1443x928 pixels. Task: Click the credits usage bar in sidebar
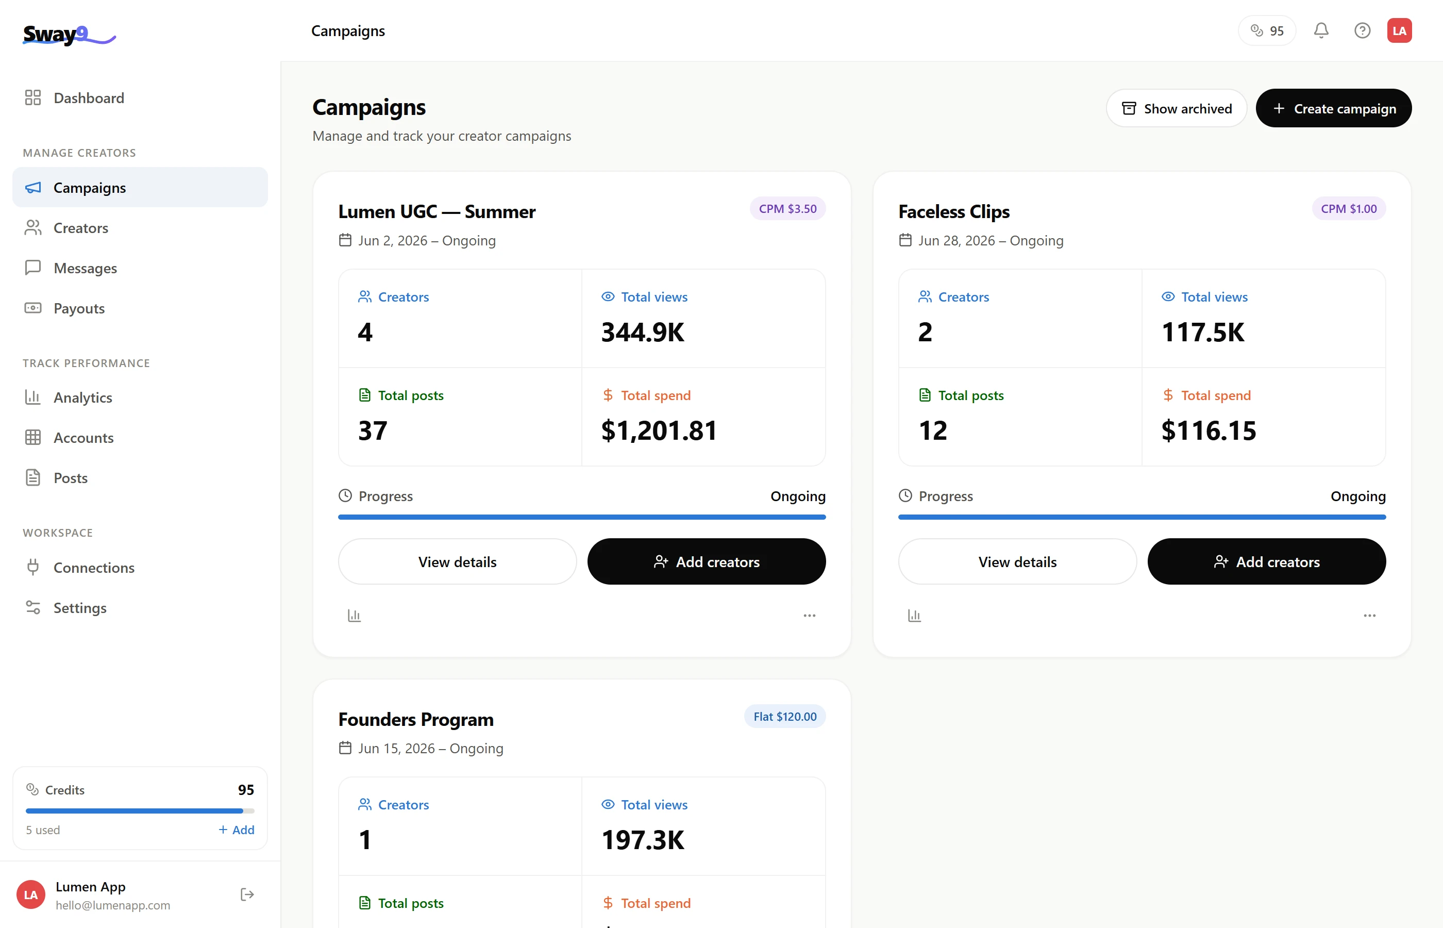pos(140,811)
